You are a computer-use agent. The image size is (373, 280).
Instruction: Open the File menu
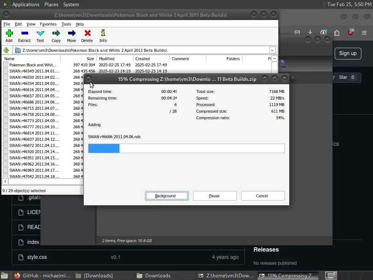click(x=7, y=24)
